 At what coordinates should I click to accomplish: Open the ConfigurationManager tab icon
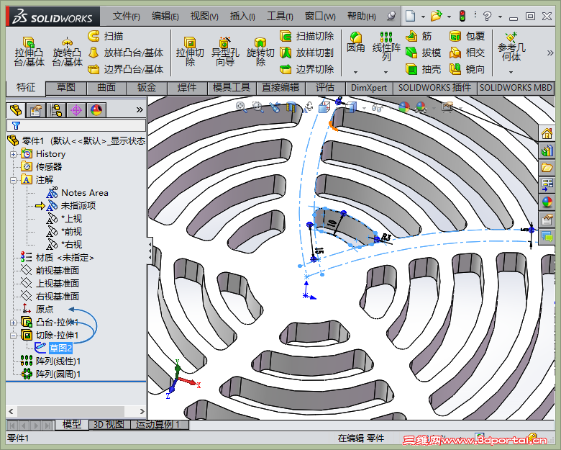pyautogui.click(x=56, y=110)
